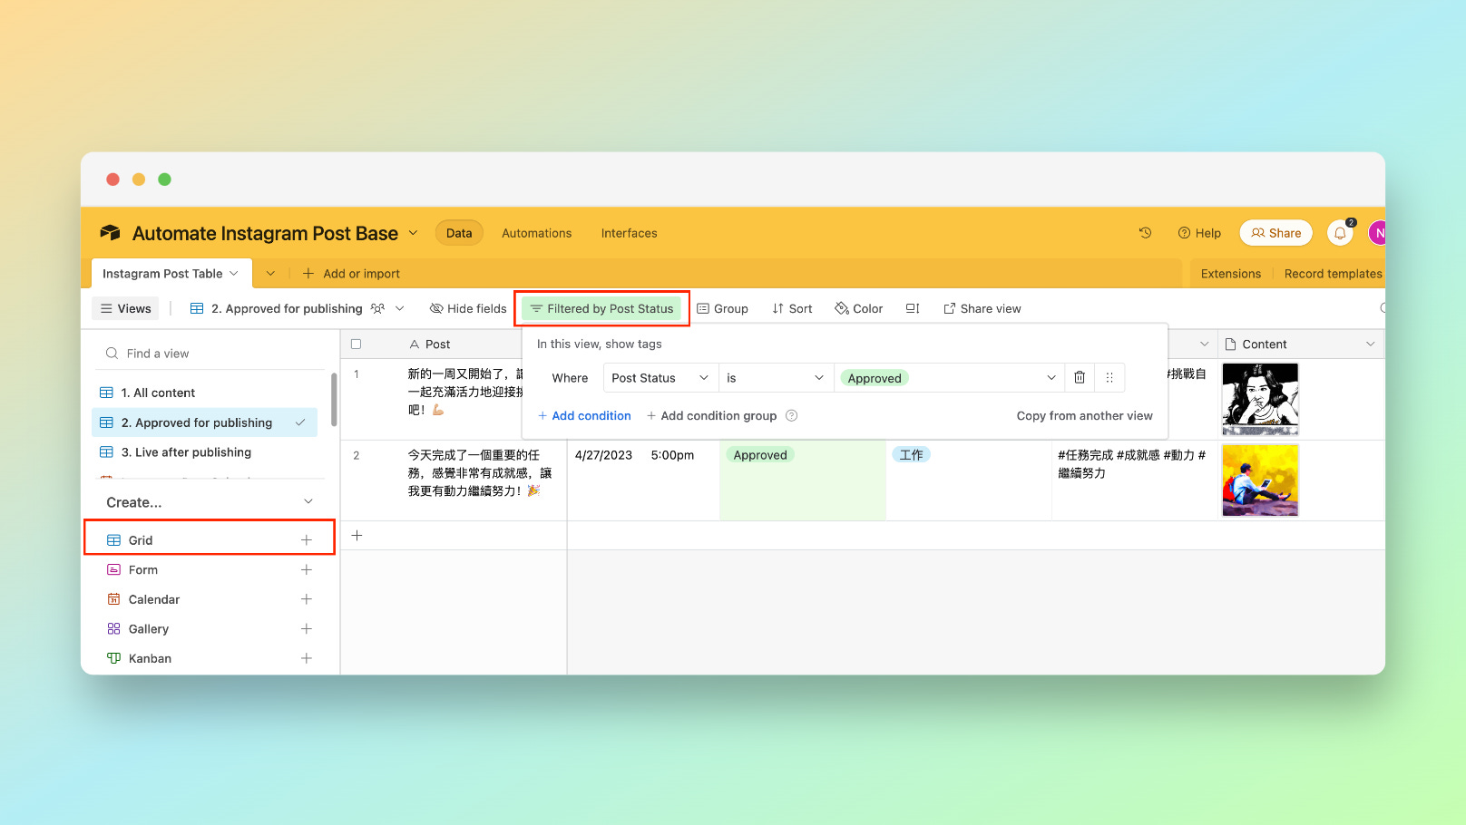The image size is (1466, 825).
Task: Click Sort in the toolbar
Action: (x=792, y=308)
